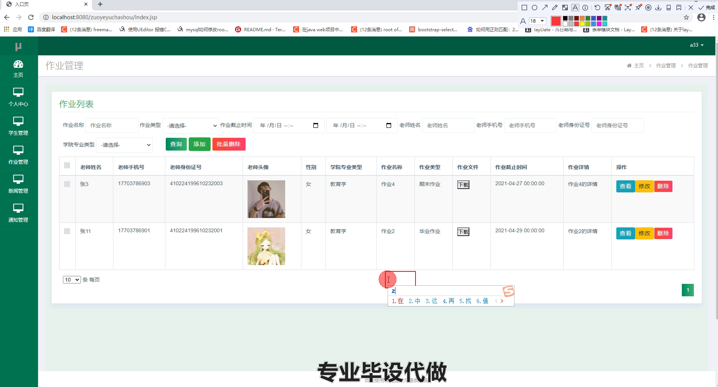Click pagination button 1
The image size is (718, 387).
[688, 290]
